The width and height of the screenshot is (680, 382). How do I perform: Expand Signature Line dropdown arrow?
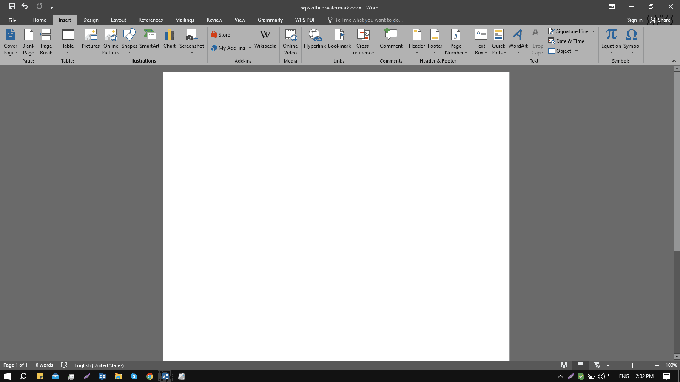click(x=593, y=31)
